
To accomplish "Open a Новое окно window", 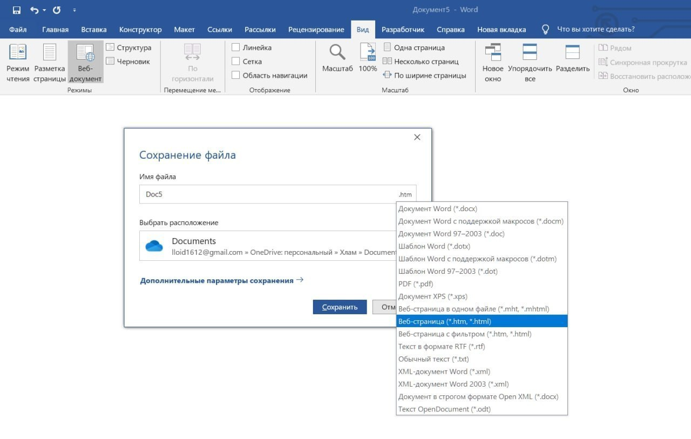I will click(x=493, y=63).
